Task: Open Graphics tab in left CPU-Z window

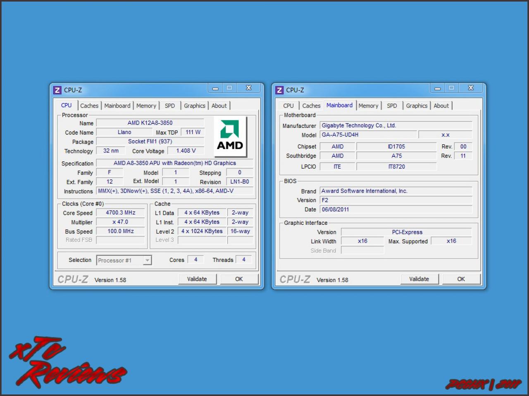Action: 195,106
